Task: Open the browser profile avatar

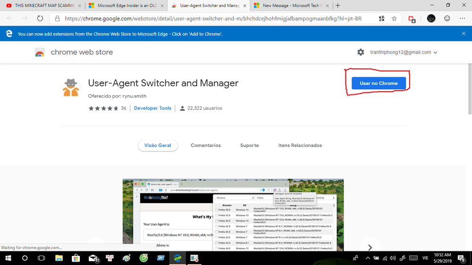Action: (x=431, y=18)
